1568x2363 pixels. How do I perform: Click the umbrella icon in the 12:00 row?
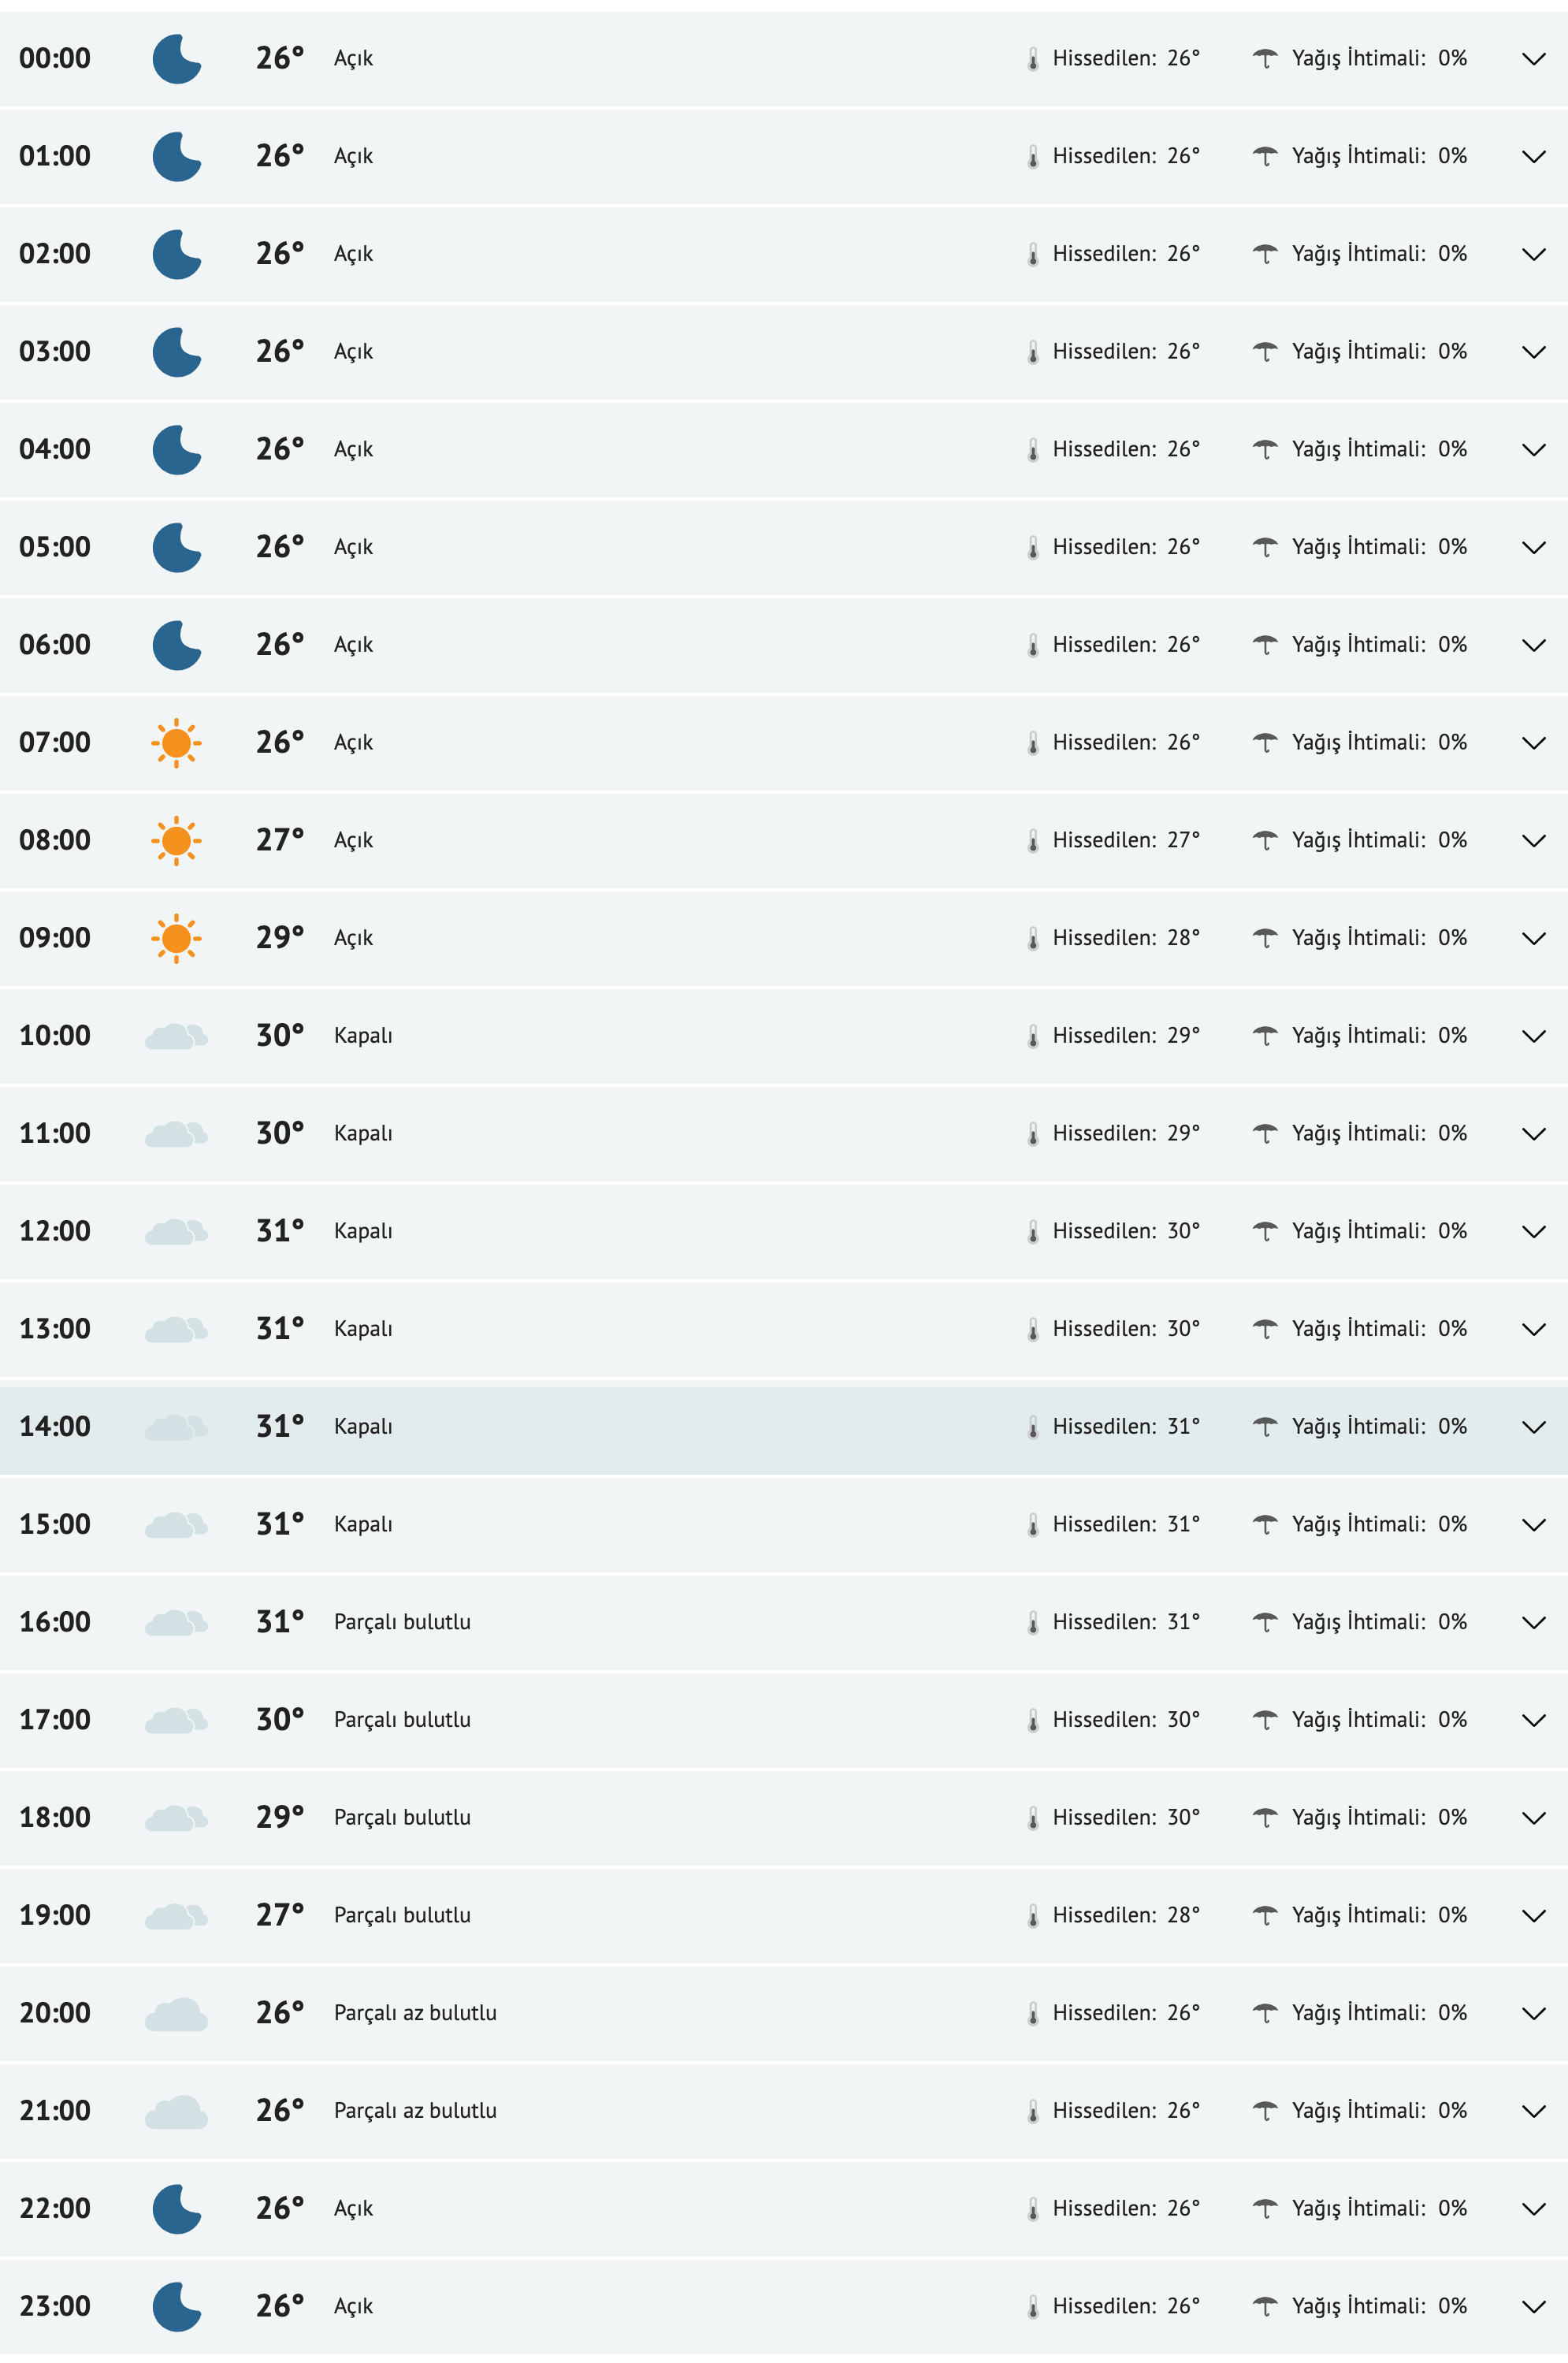1265,1230
